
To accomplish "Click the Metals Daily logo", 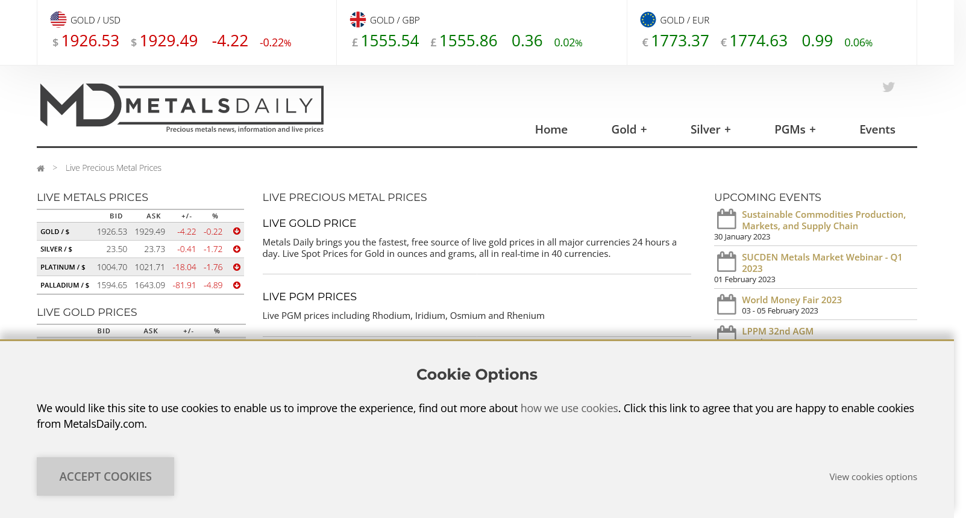I will click(x=181, y=107).
